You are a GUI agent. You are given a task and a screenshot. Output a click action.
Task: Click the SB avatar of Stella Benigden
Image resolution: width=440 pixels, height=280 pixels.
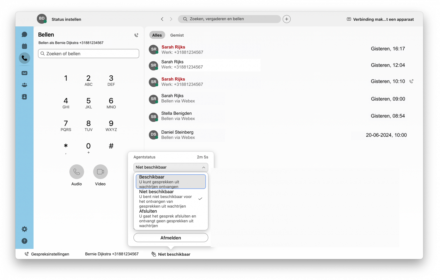pos(153,117)
